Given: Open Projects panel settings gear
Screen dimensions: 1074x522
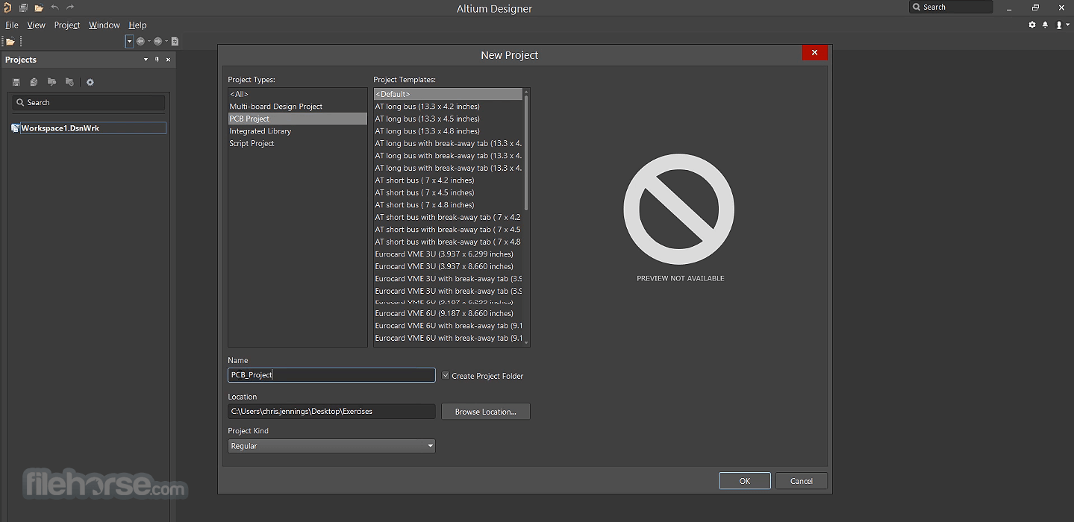Looking at the screenshot, I should [x=90, y=82].
